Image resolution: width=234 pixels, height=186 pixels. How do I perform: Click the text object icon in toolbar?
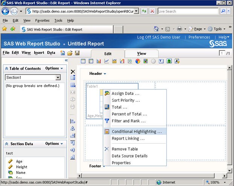click(x=161, y=61)
